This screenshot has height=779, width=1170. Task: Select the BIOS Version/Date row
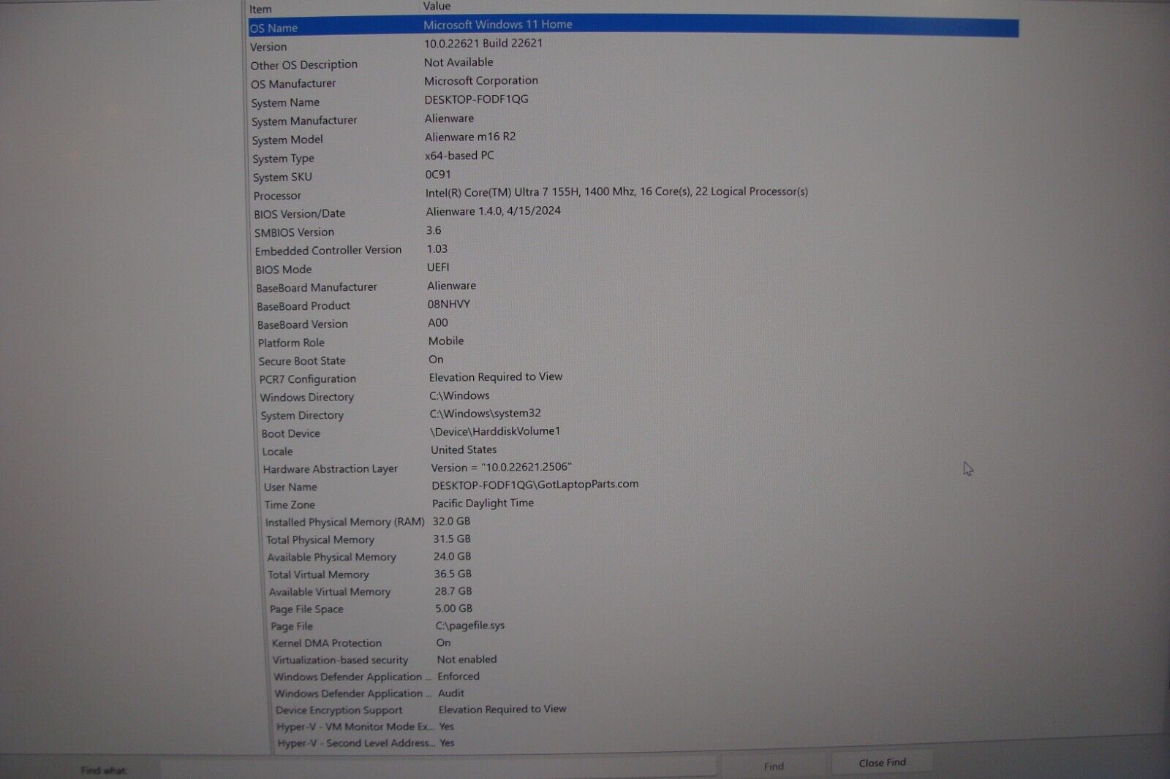coord(633,213)
